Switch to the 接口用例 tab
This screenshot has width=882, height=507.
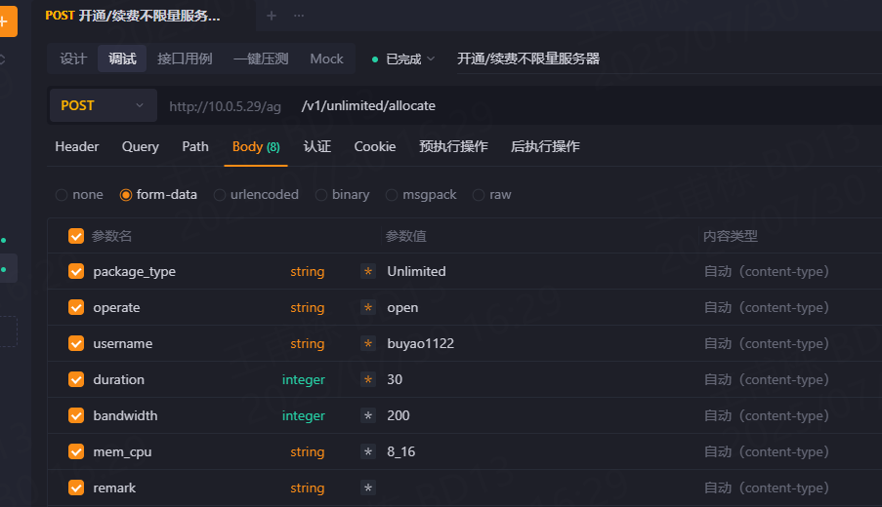pos(185,58)
